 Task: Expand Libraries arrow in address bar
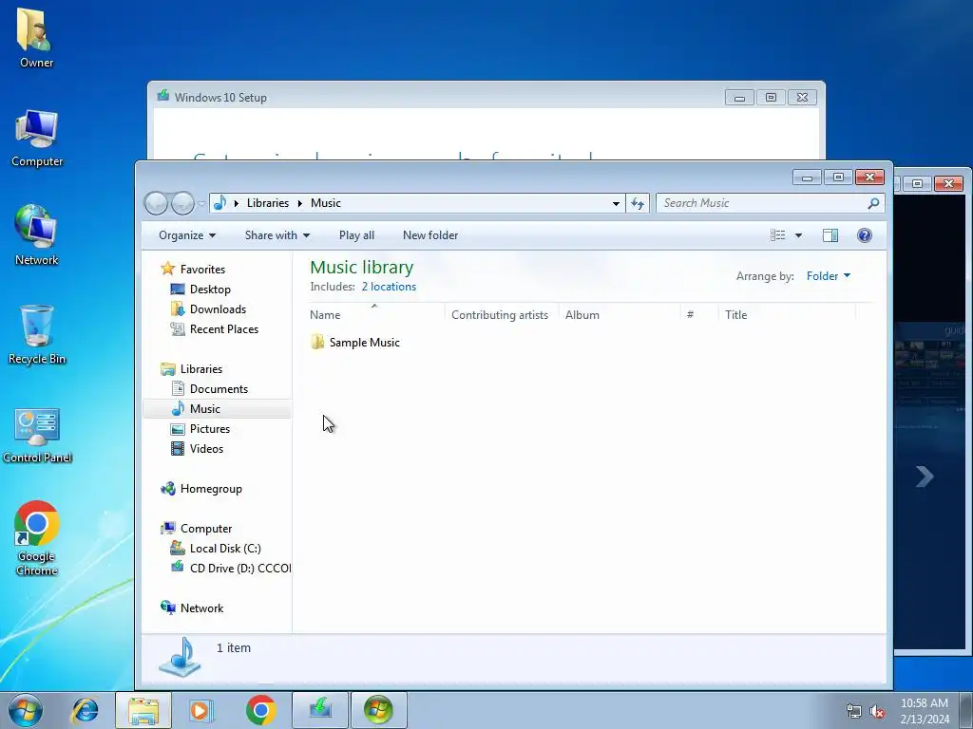click(299, 203)
